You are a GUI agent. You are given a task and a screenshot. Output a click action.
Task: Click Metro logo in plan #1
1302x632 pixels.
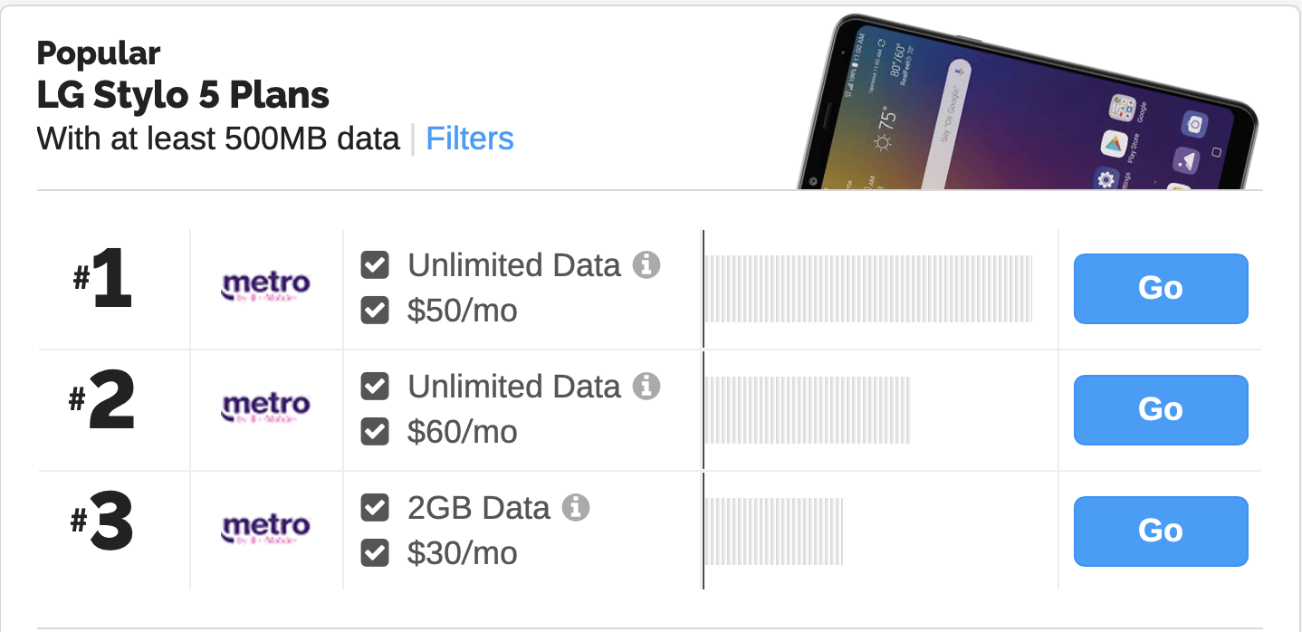(266, 287)
